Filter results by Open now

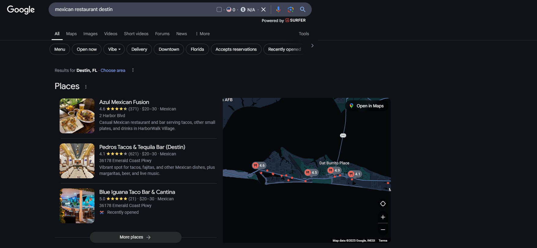pyautogui.click(x=86, y=49)
